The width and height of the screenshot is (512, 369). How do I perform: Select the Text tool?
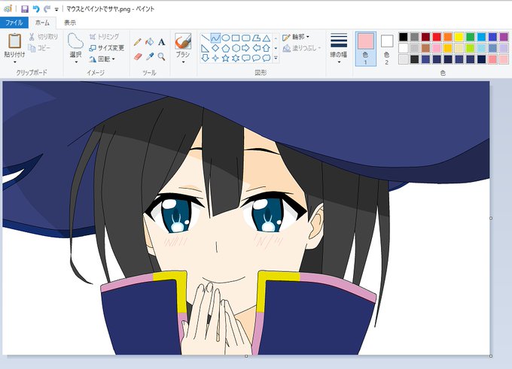[162, 42]
